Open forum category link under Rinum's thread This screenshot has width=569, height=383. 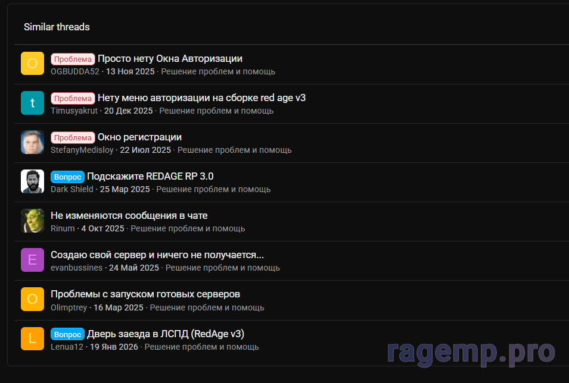pyautogui.click(x=188, y=228)
